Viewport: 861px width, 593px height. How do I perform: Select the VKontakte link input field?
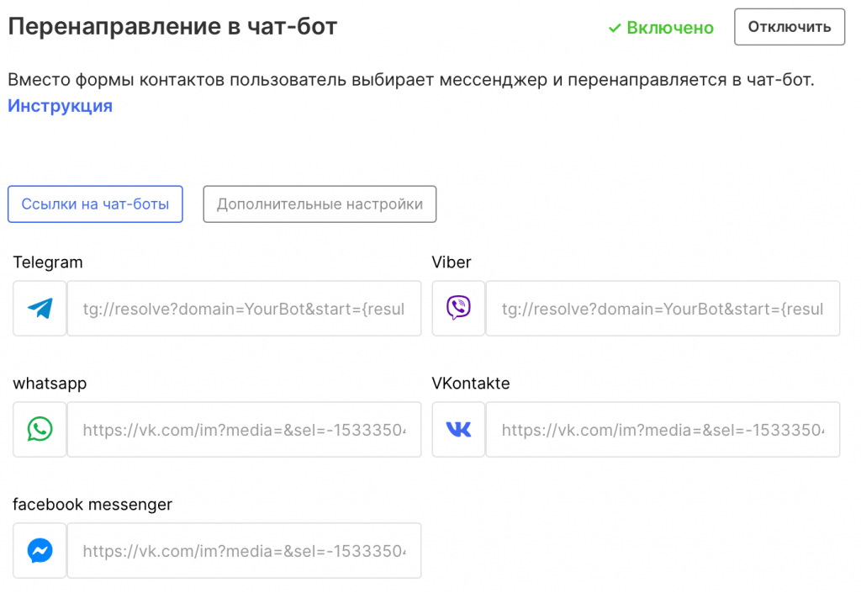click(663, 430)
